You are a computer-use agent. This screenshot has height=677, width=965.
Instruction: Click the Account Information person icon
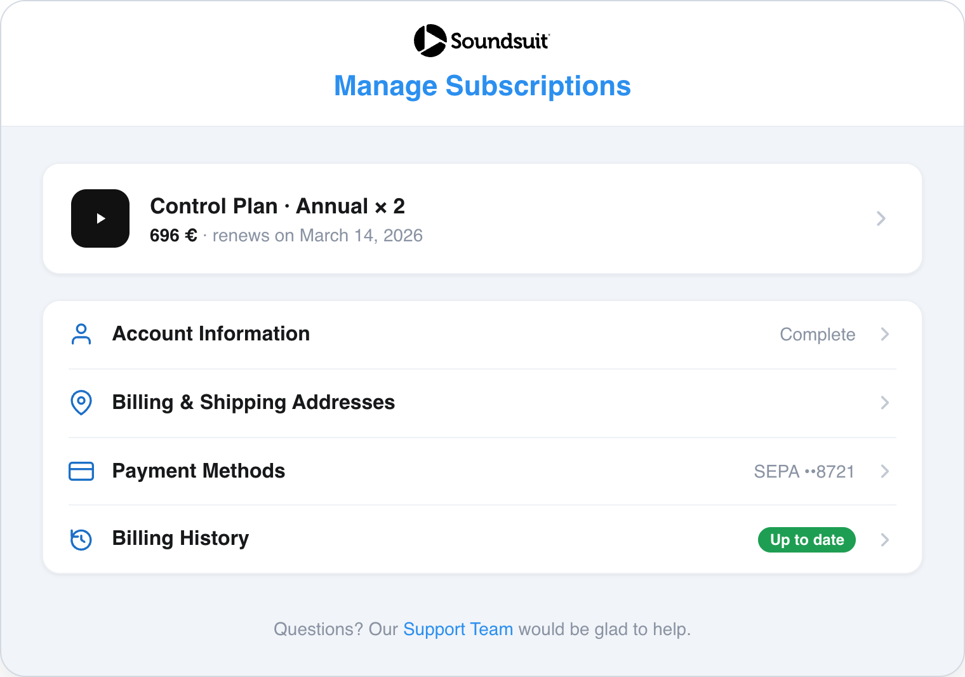pyautogui.click(x=81, y=334)
